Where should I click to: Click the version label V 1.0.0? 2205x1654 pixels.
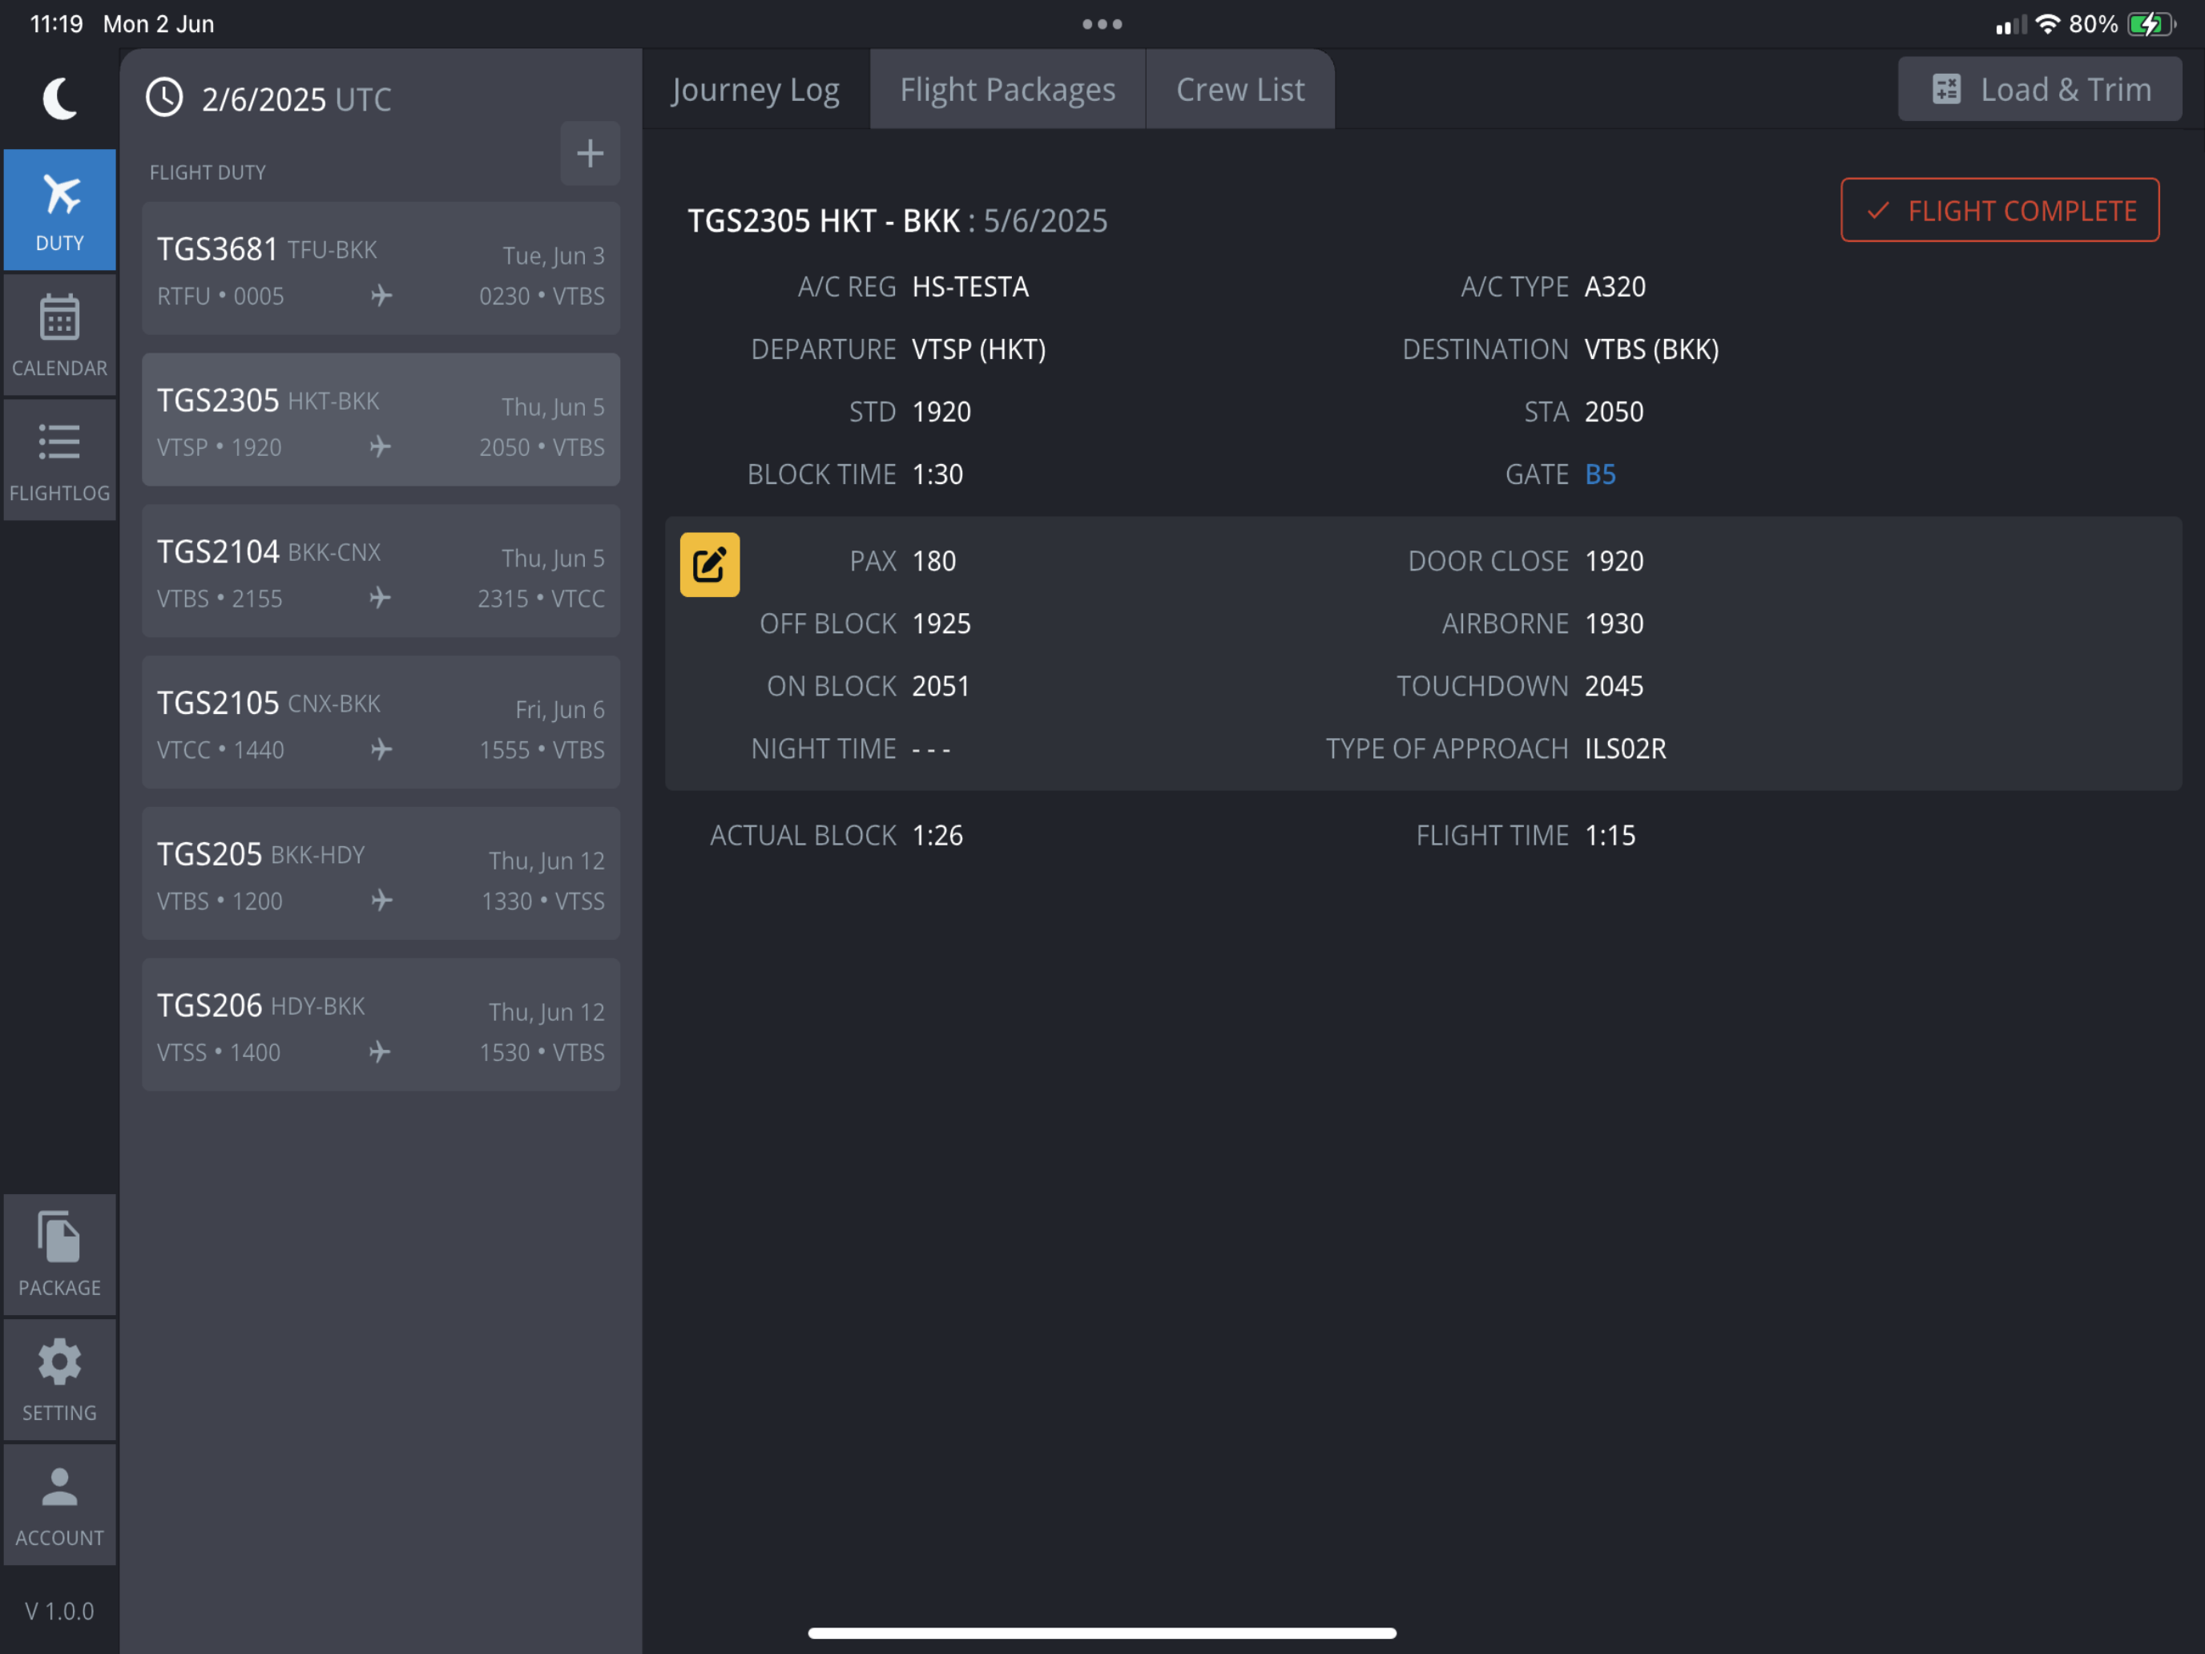pyautogui.click(x=60, y=1612)
